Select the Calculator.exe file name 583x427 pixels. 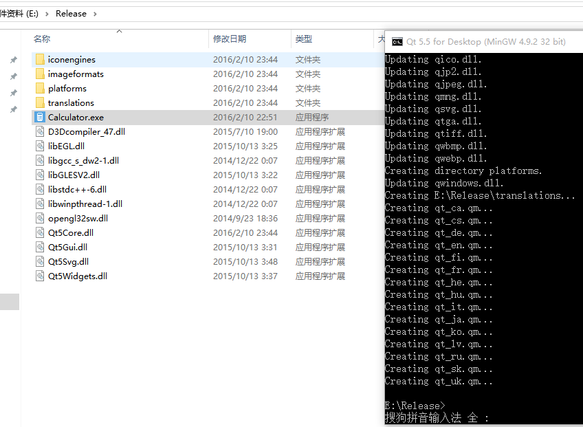tap(76, 117)
